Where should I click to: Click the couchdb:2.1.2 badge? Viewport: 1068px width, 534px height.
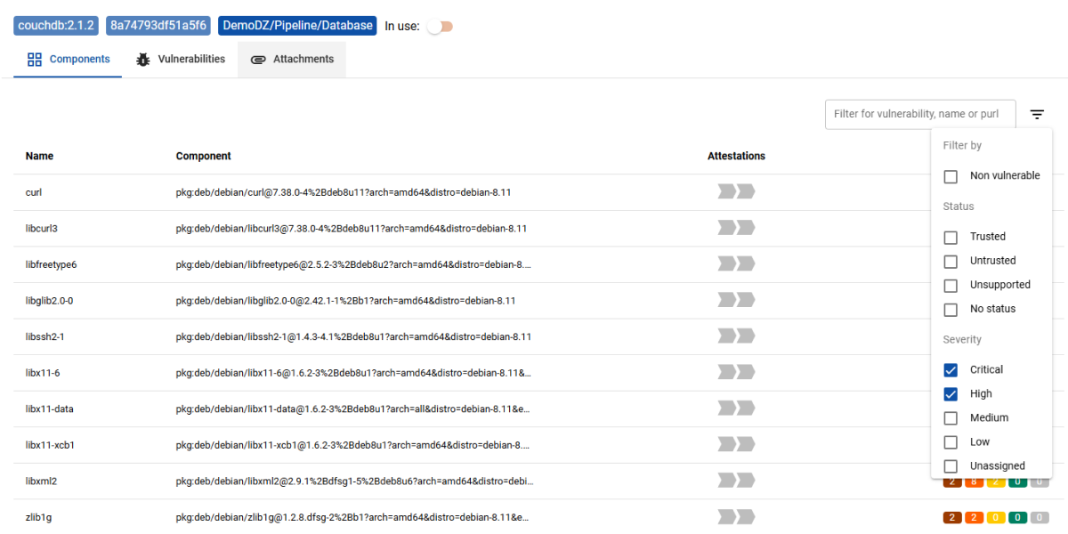pos(55,26)
